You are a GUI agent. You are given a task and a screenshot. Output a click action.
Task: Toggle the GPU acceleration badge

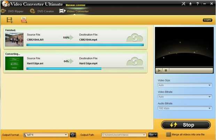pos(207,20)
